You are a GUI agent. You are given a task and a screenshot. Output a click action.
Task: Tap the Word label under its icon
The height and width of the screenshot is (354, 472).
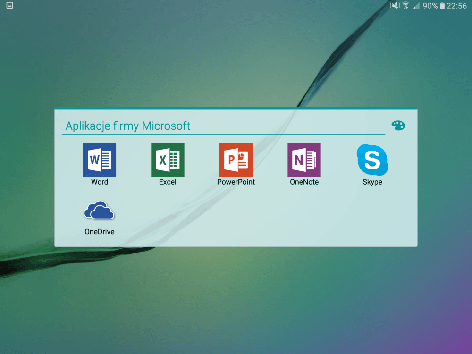[100, 182]
